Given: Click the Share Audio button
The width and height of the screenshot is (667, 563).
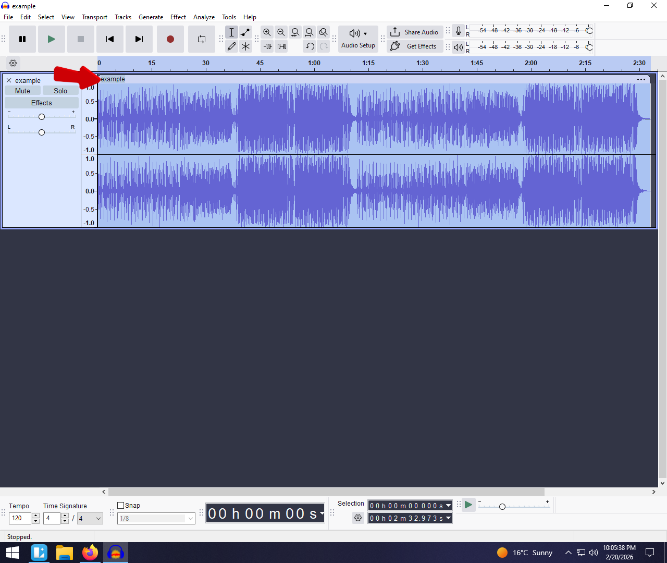Looking at the screenshot, I should click(415, 32).
